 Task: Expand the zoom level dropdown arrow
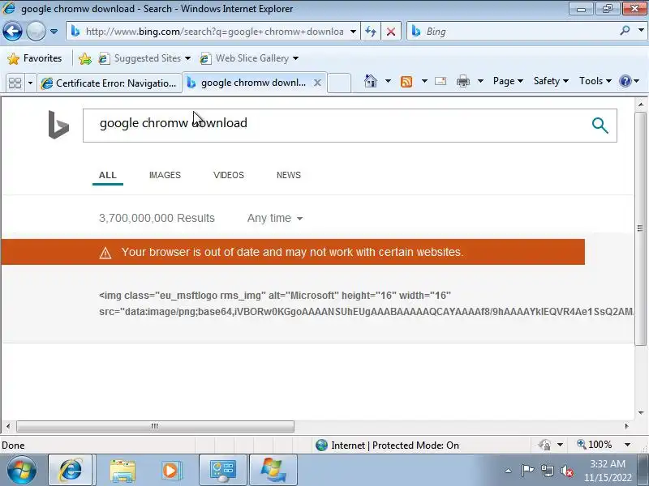click(x=627, y=445)
